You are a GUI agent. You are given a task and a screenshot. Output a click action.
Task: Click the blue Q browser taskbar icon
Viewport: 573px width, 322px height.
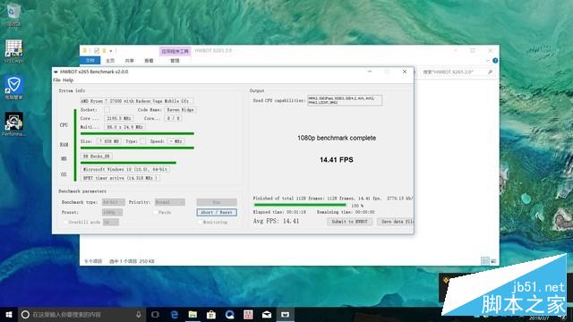click(x=230, y=314)
